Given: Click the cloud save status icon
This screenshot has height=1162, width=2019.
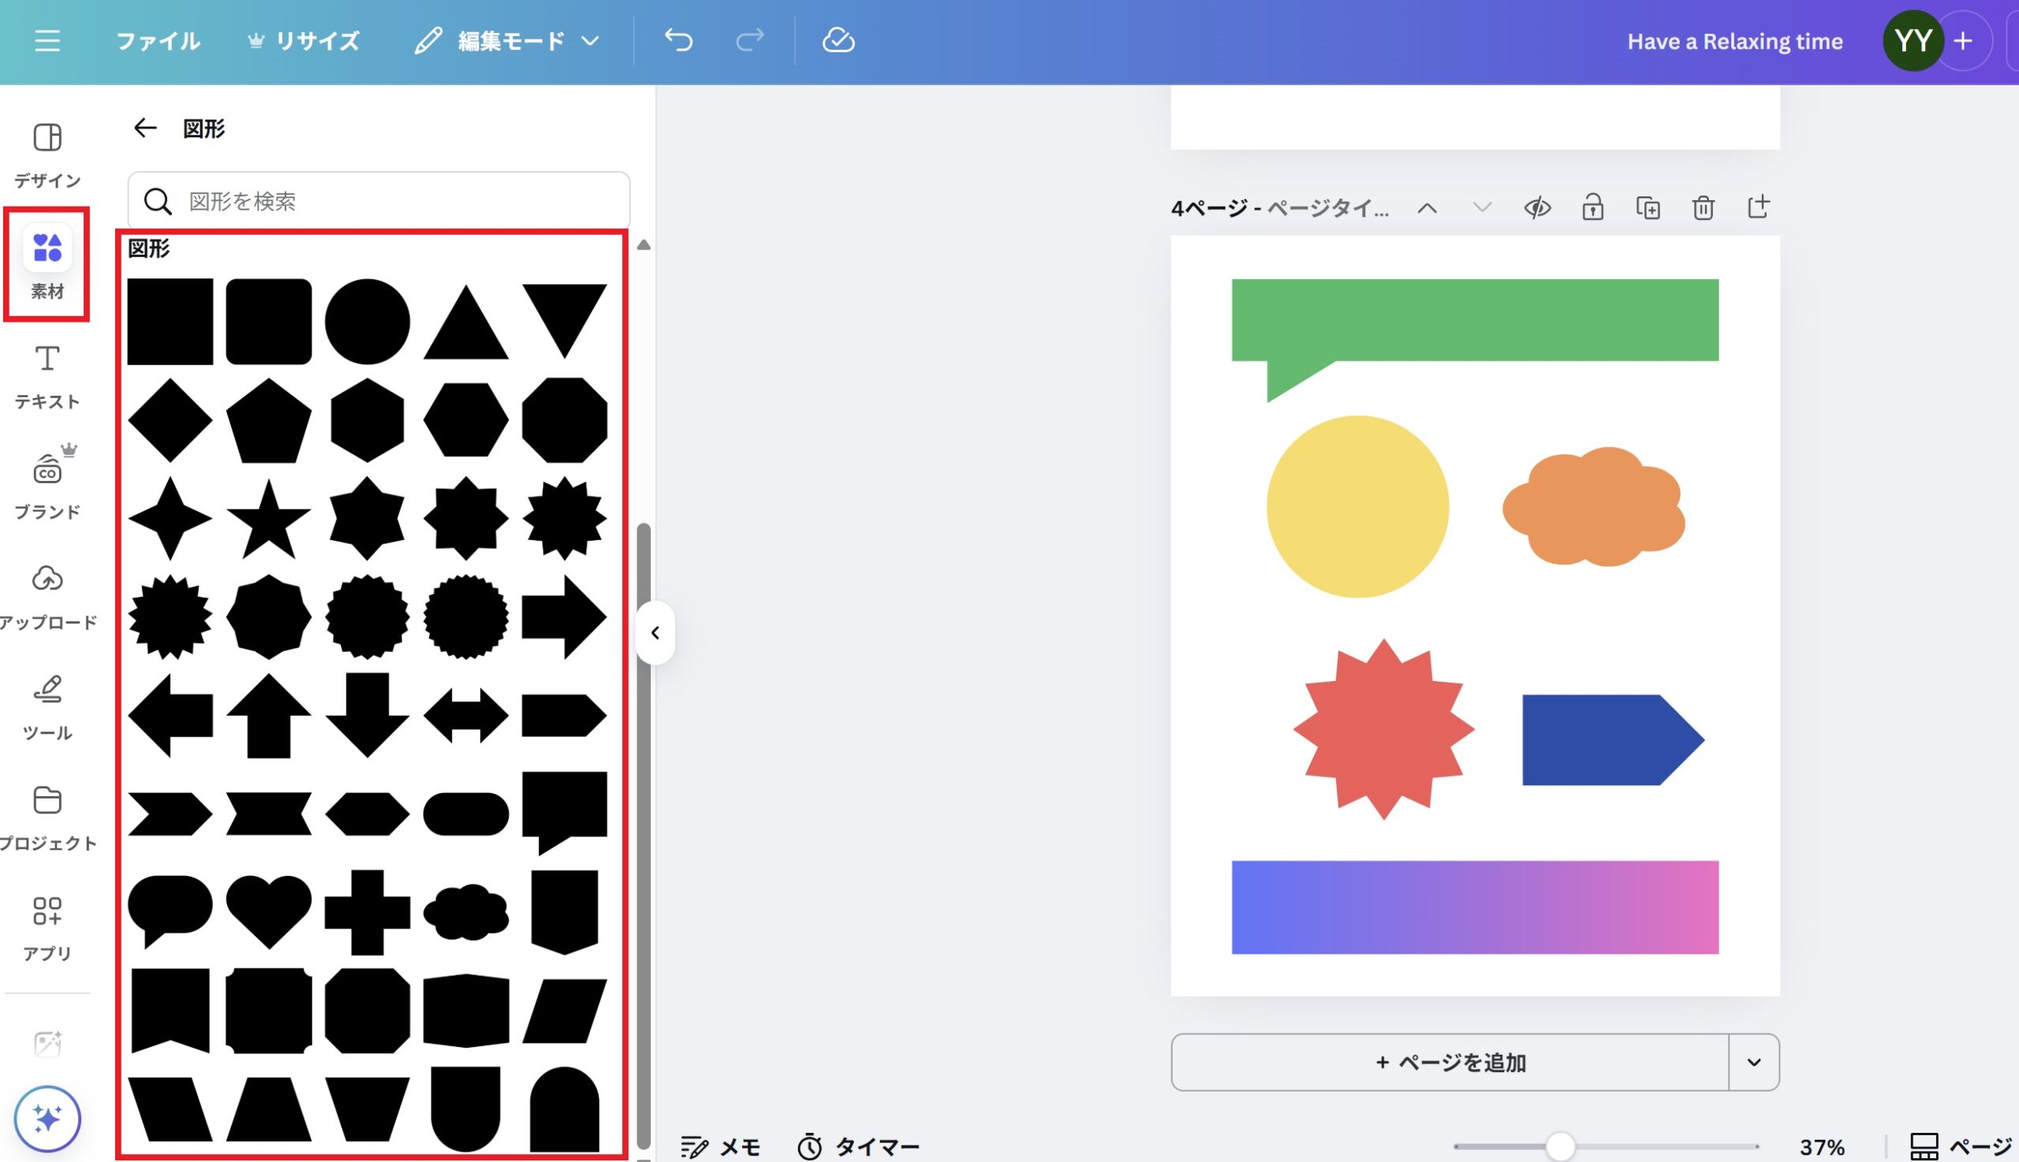Looking at the screenshot, I should click(838, 40).
